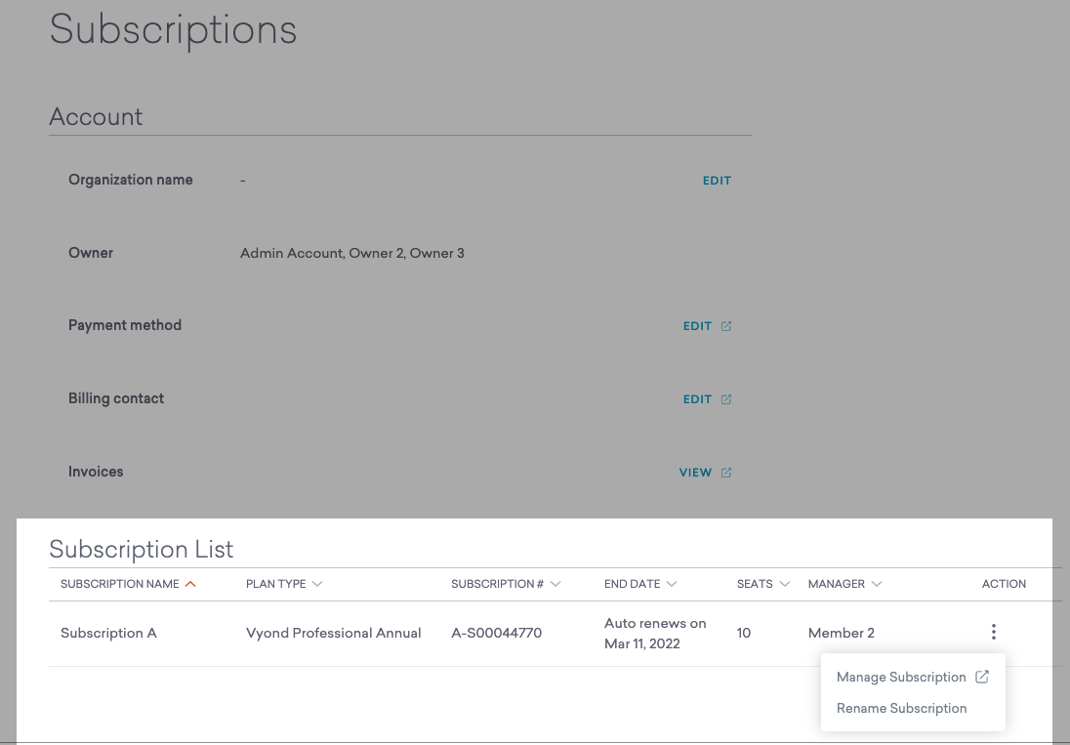Edit the Organization name
The height and width of the screenshot is (745, 1070).
click(717, 180)
